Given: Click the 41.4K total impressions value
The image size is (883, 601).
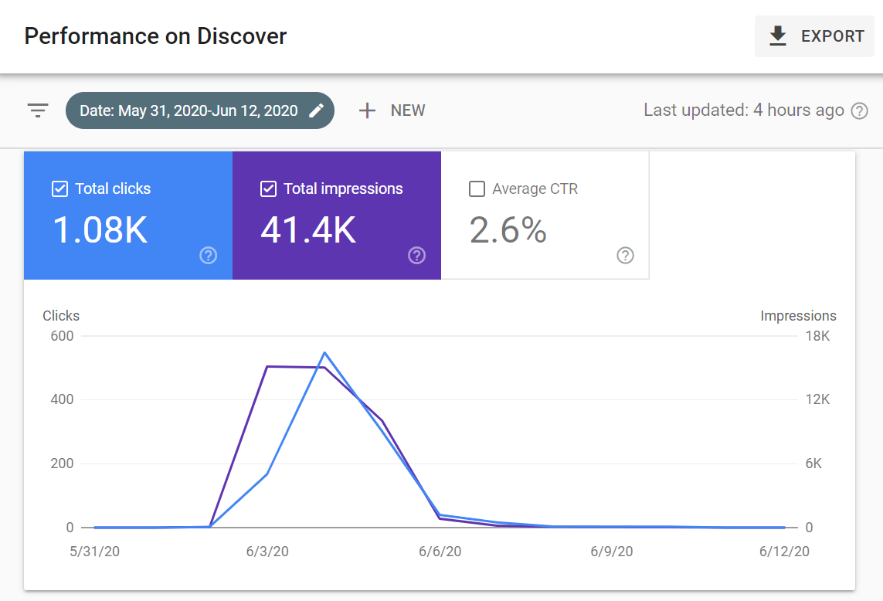Looking at the screenshot, I should [x=308, y=229].
